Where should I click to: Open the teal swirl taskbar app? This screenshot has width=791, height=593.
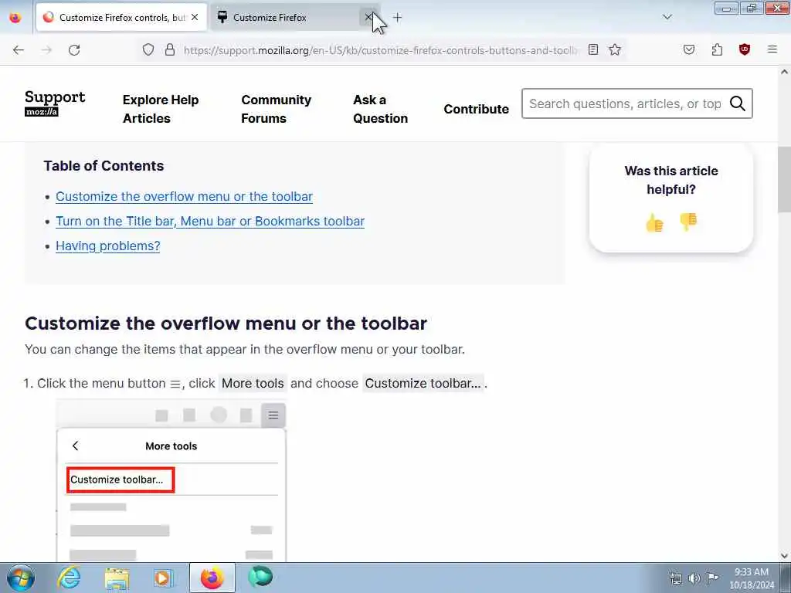coord(260,577)
